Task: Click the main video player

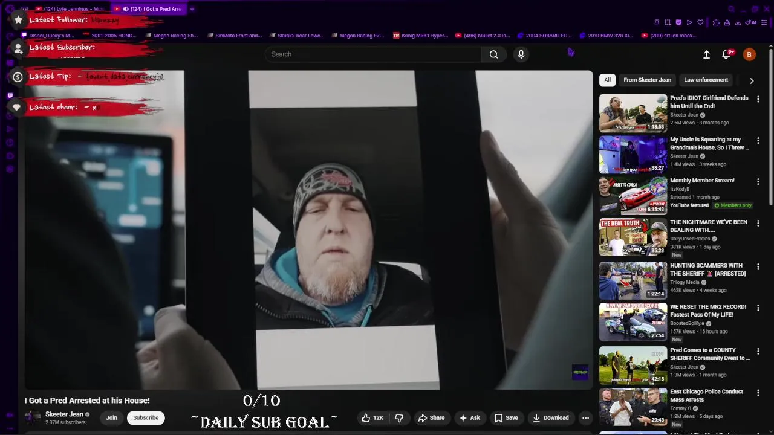Action: click(x=309, y=230)
